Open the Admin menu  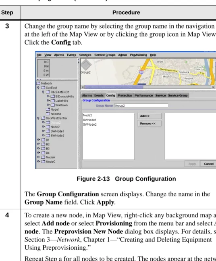click(123, 55)
